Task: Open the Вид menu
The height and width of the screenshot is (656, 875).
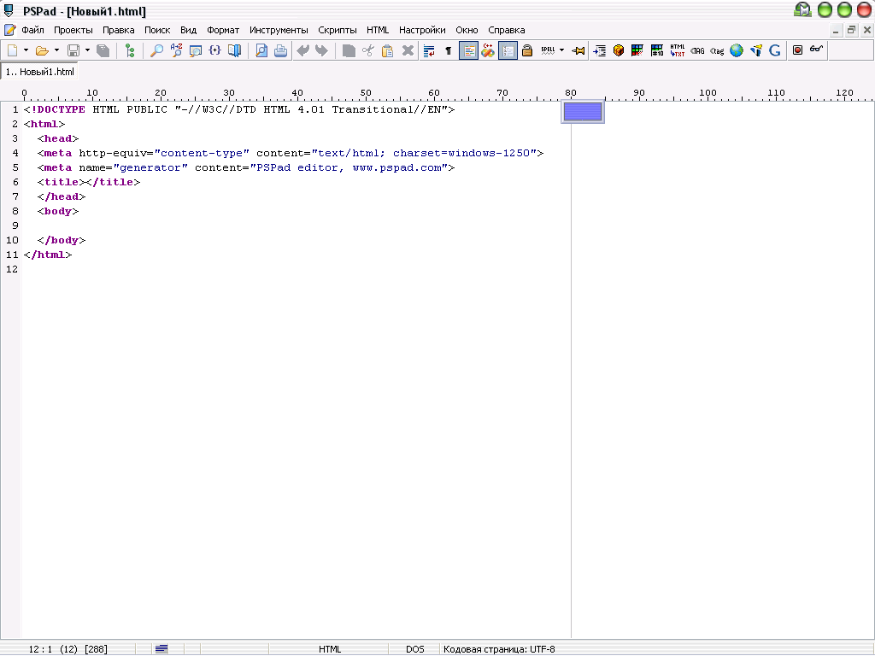Action: 188,30
